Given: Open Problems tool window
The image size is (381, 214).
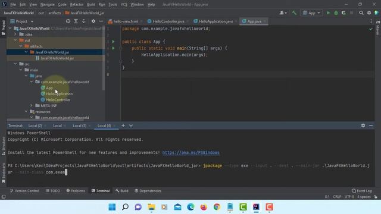Looking at the screenshot, I should click(76, 191).
